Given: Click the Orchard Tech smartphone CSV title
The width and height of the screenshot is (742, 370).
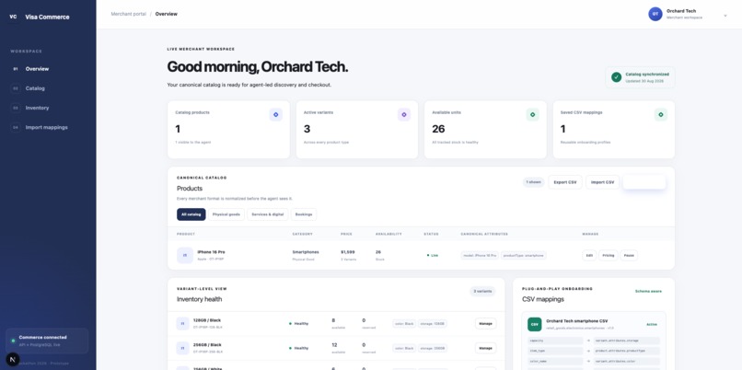Looking at the screenshot, I should click(575, 321).
